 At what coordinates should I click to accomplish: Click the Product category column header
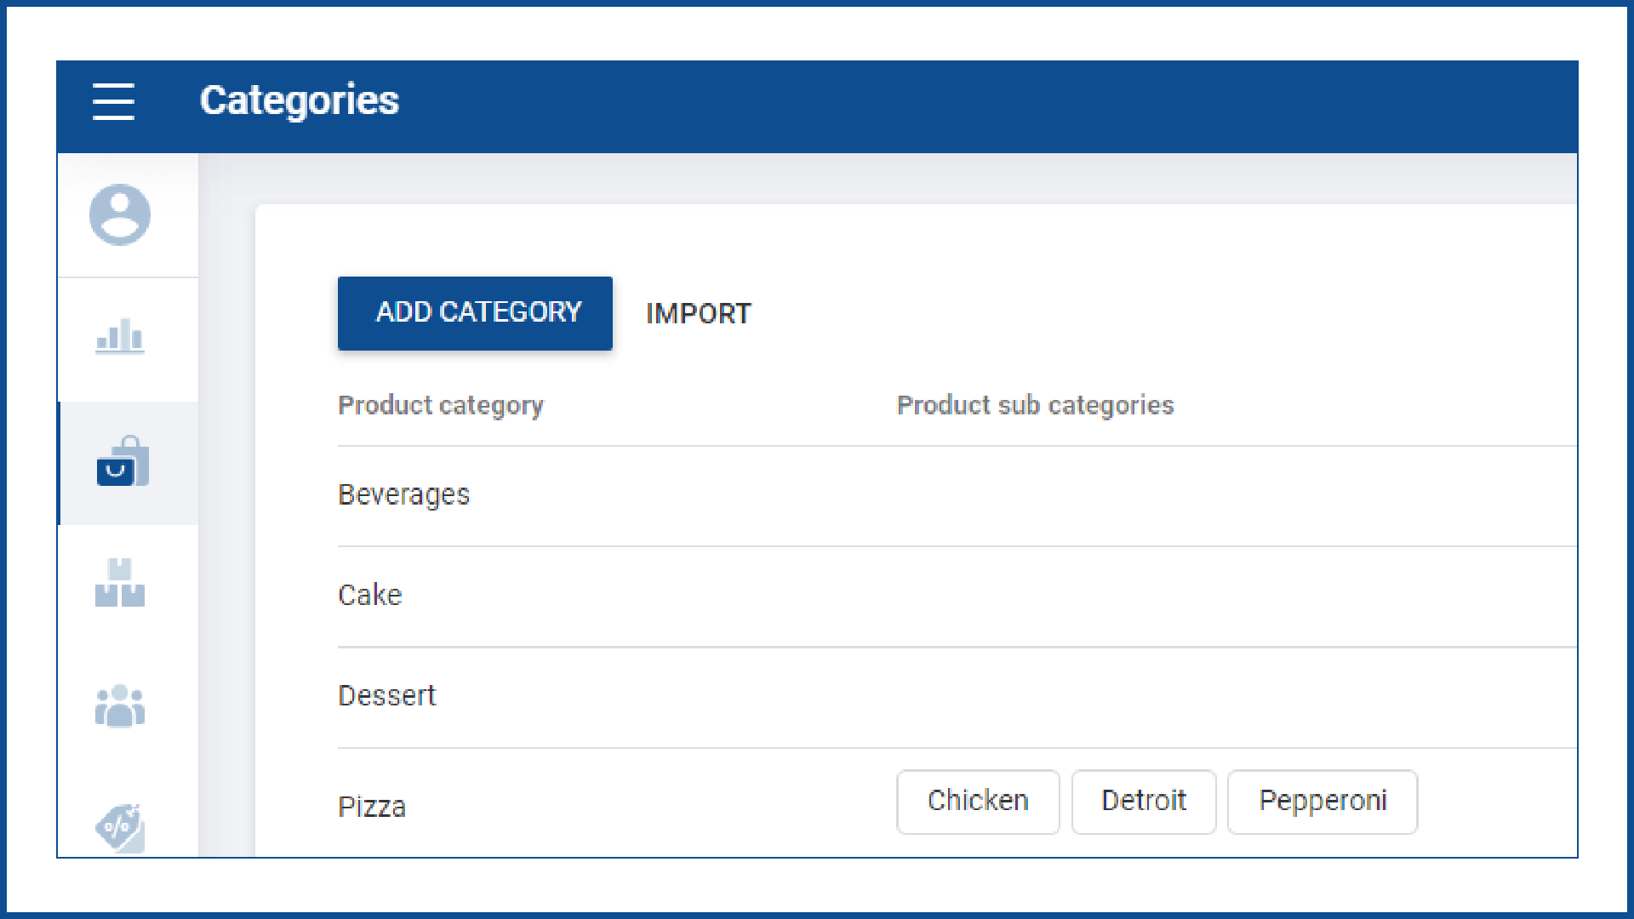(x=441, y=405)
